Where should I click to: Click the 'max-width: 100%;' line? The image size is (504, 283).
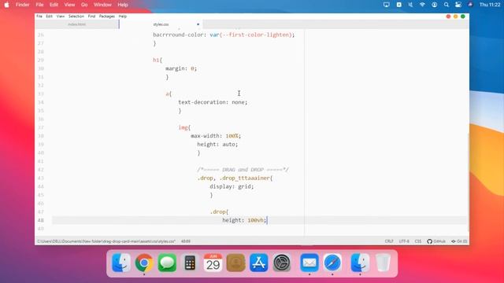point(216,136)
